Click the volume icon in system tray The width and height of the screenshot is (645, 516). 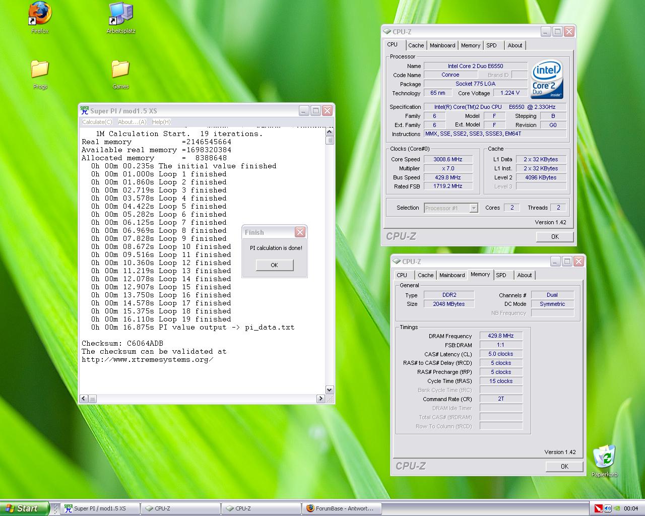pos(608,508)
